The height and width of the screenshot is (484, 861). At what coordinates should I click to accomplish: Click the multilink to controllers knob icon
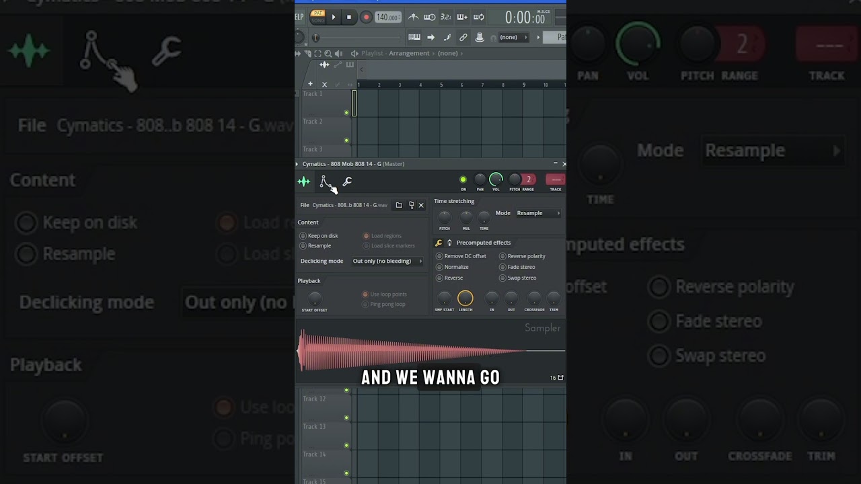[x=480, y=37]
